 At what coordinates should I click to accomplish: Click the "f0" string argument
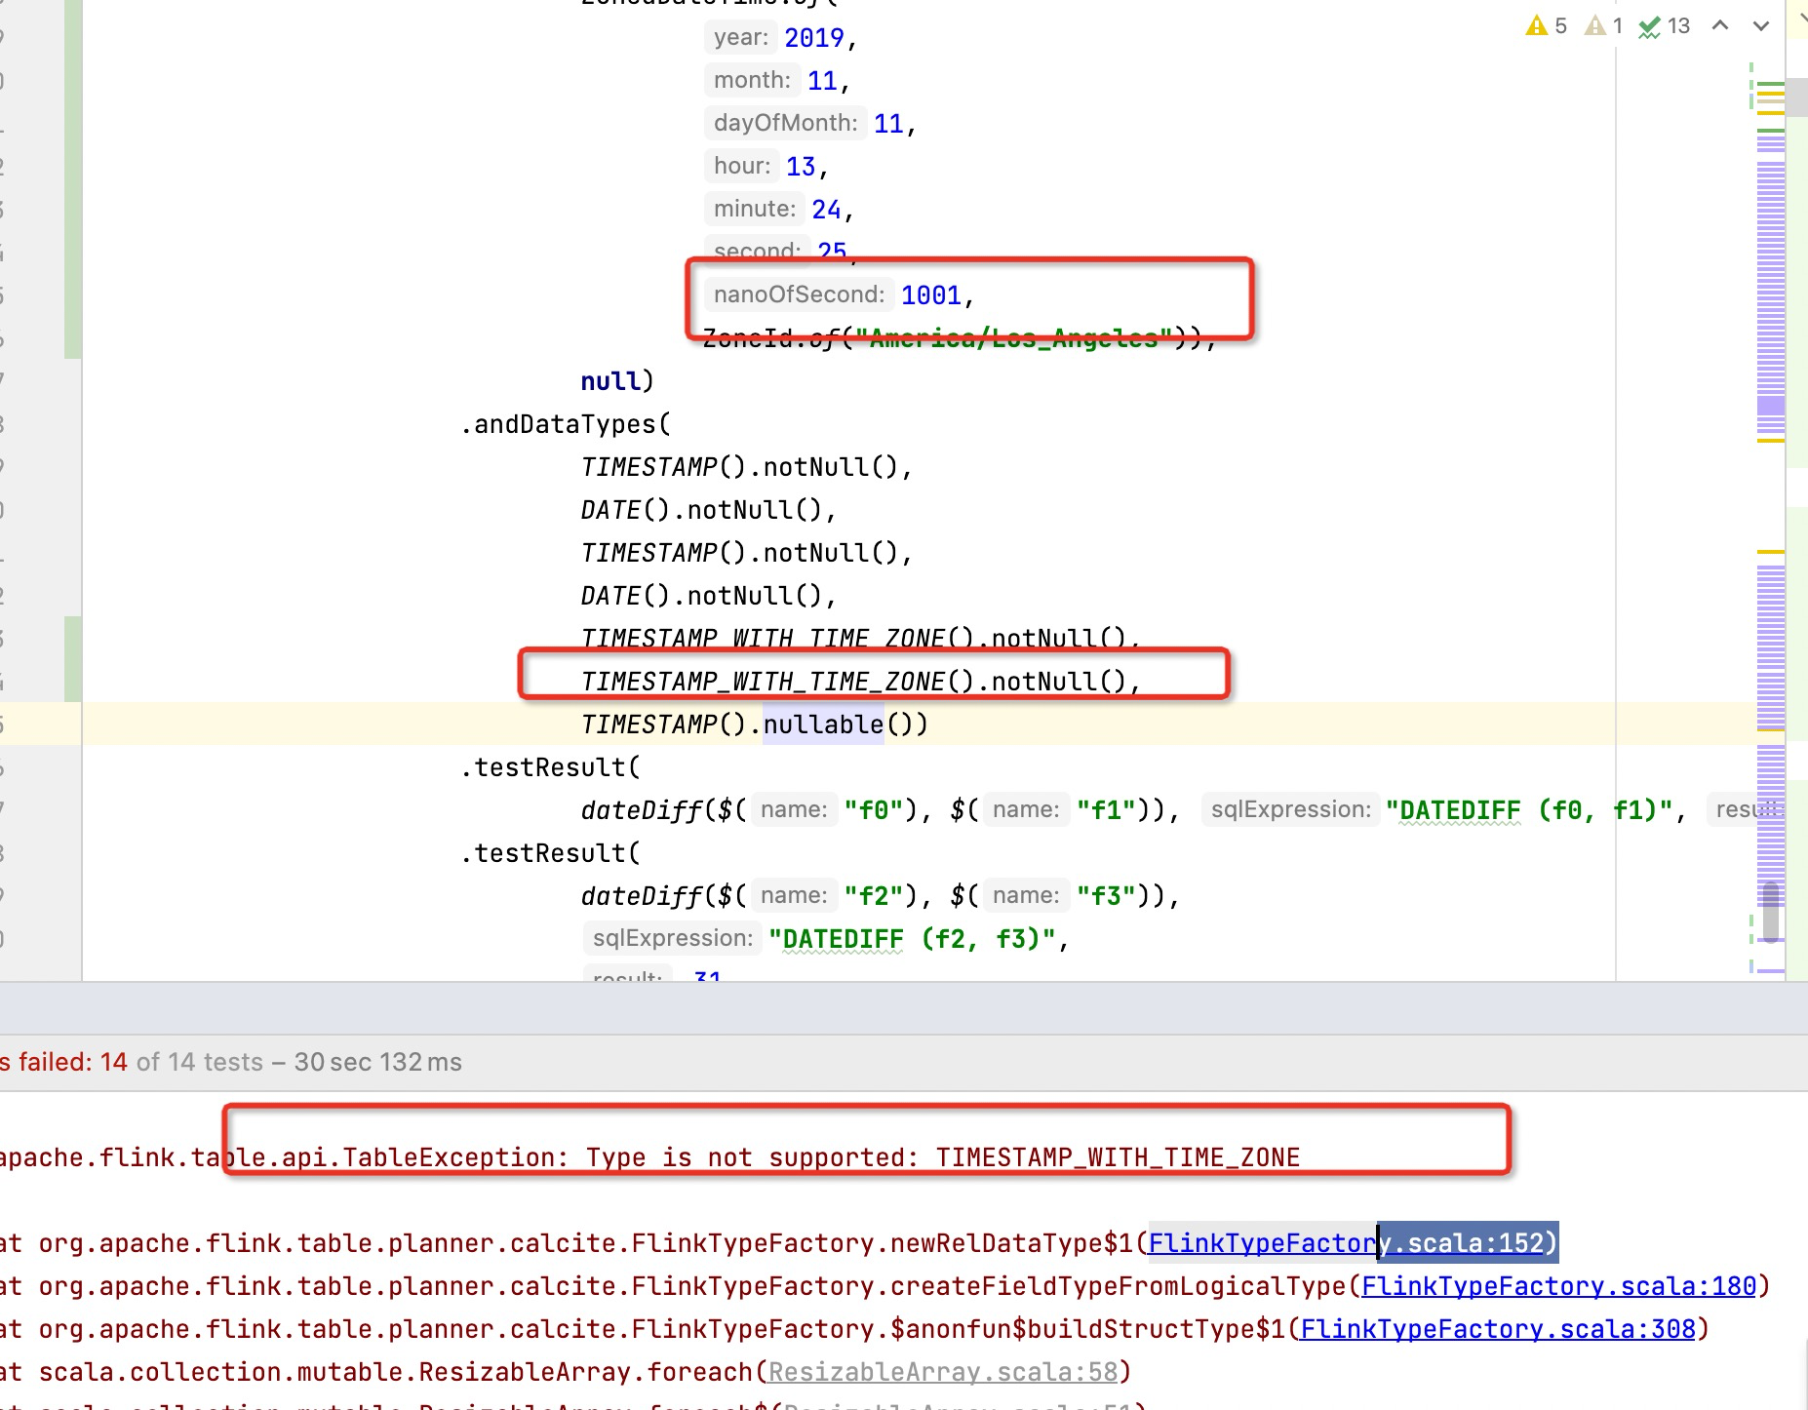pos(875,810)
